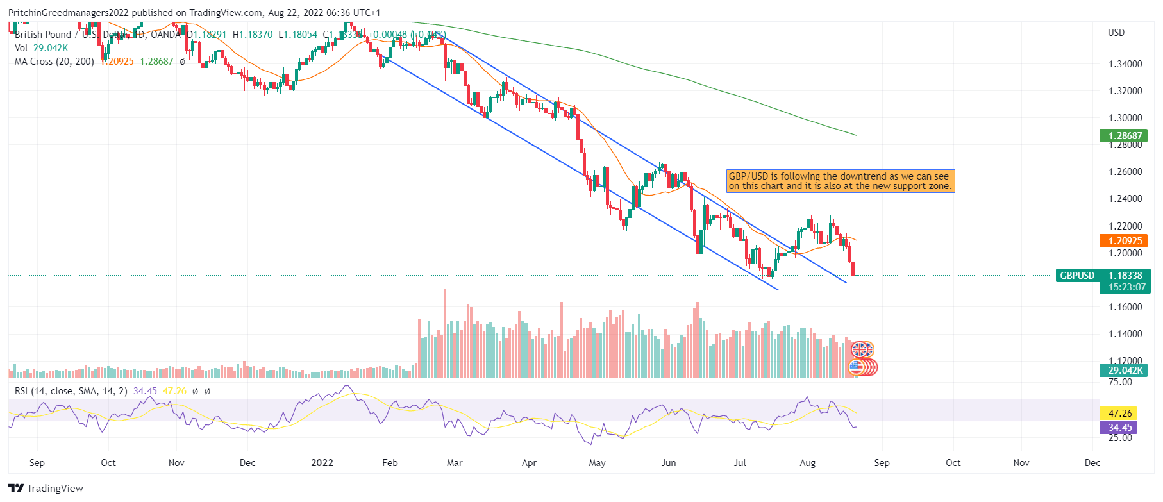The height and width of the screenshot is (502, 1163).
Task: Click the green 1.28687 MA value in legend
Action: coord(156,62)
